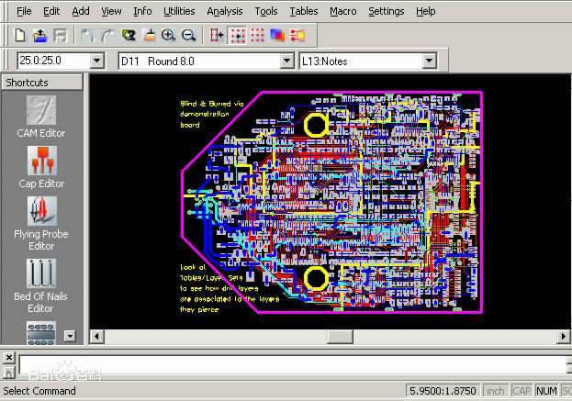572x401 pixels.
Task: Click the color layers toolbar icon
Action: point(277,36)
